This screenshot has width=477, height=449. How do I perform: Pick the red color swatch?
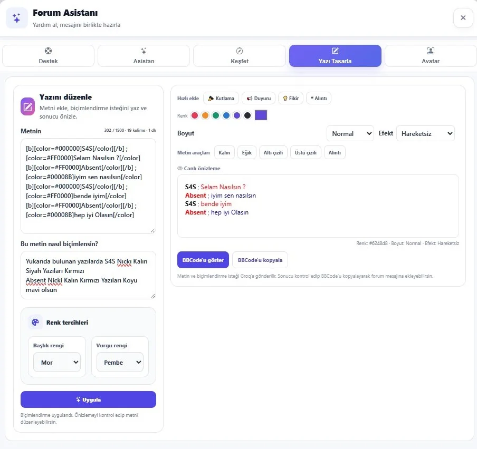195,115
